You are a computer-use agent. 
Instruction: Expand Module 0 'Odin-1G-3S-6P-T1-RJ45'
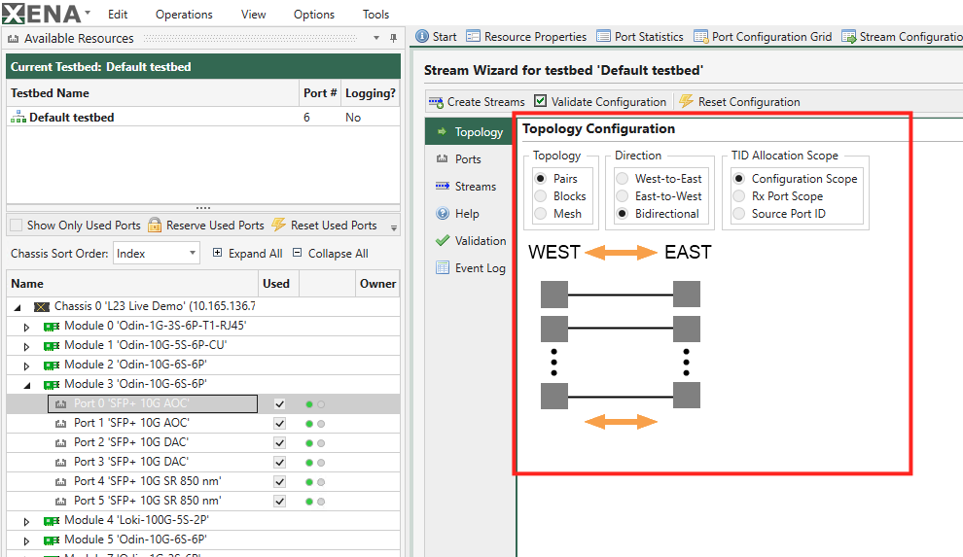click(x=26, y=327)
